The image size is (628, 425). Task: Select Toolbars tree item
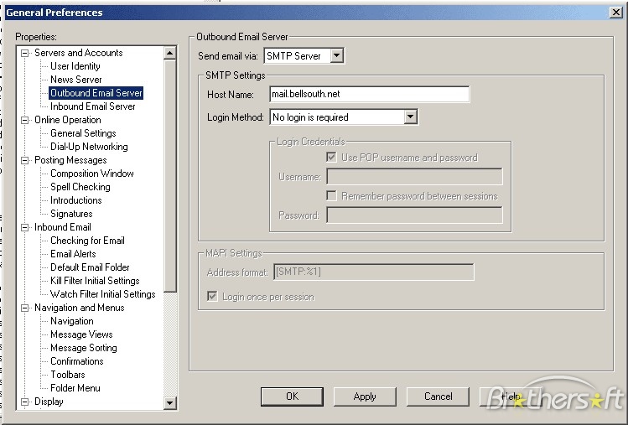click(68, 375)
